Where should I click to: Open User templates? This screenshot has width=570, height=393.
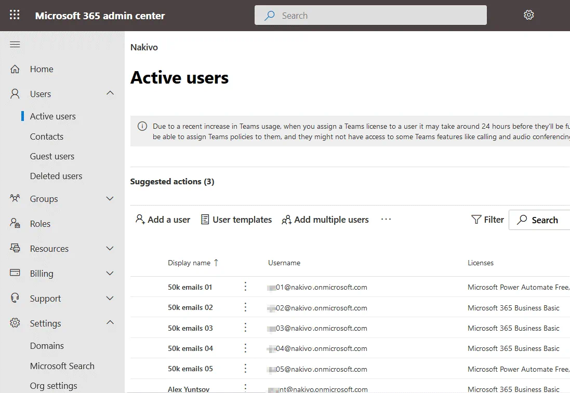coord(236,220)
